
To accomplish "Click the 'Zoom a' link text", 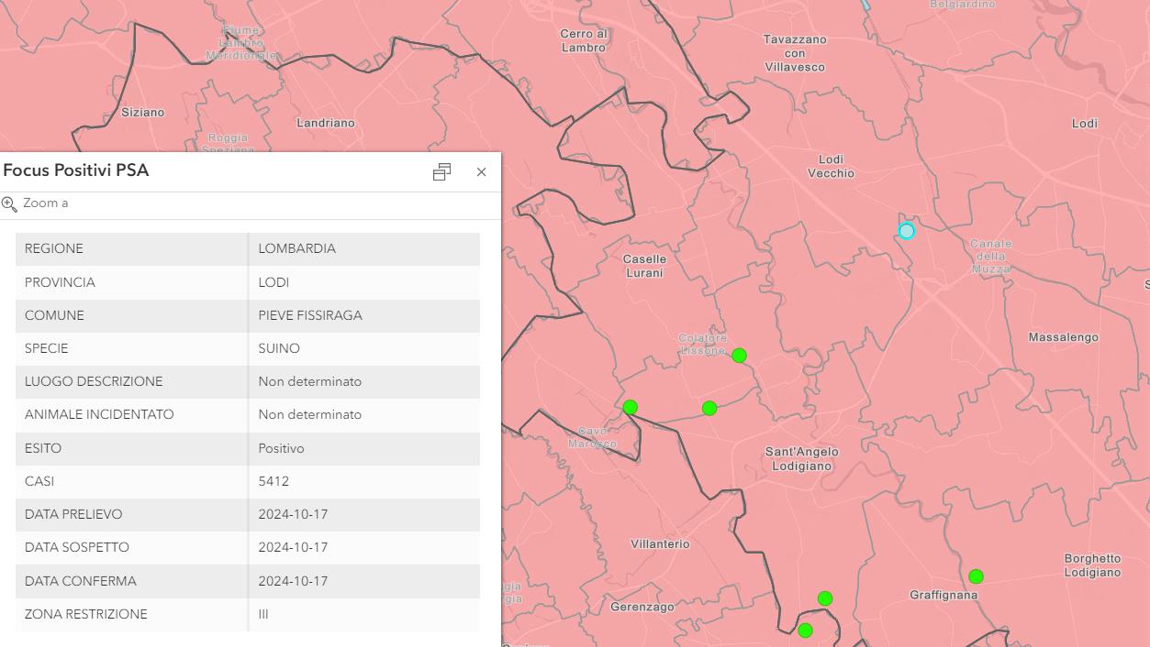I will [45, 203].
